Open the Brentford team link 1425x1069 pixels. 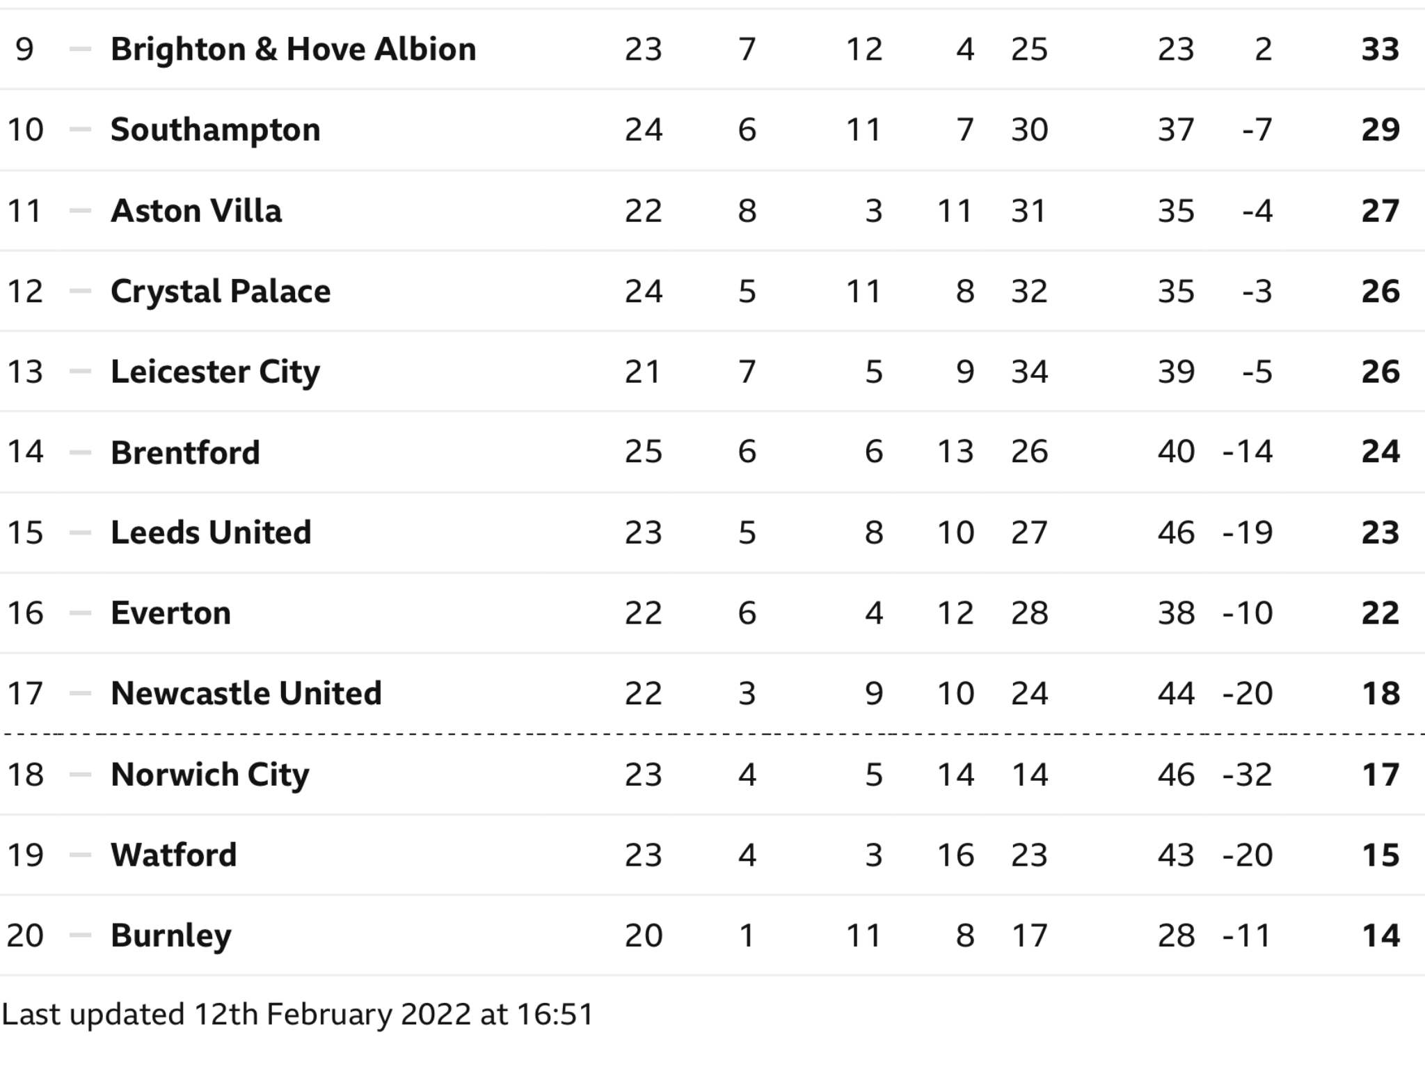tap(185, 452)
